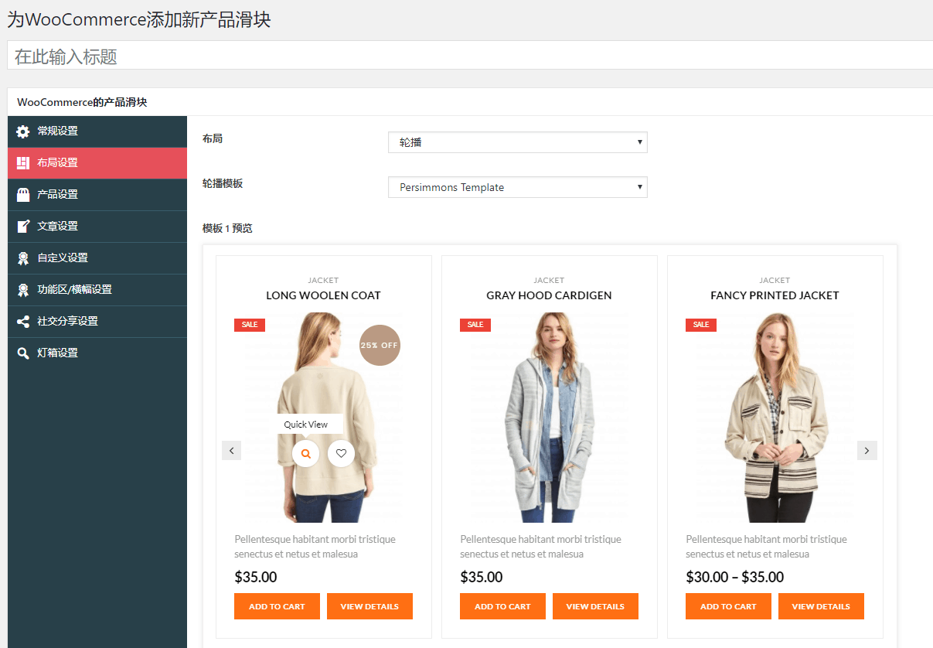Click JACKET category above Fancy Printed Jacket
This screenshot has width=933, height=648.
[775, 280]
